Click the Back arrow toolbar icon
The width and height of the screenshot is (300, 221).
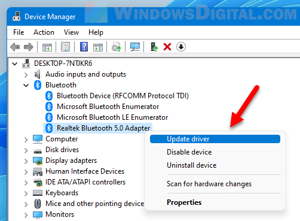(x=15, y=47)
